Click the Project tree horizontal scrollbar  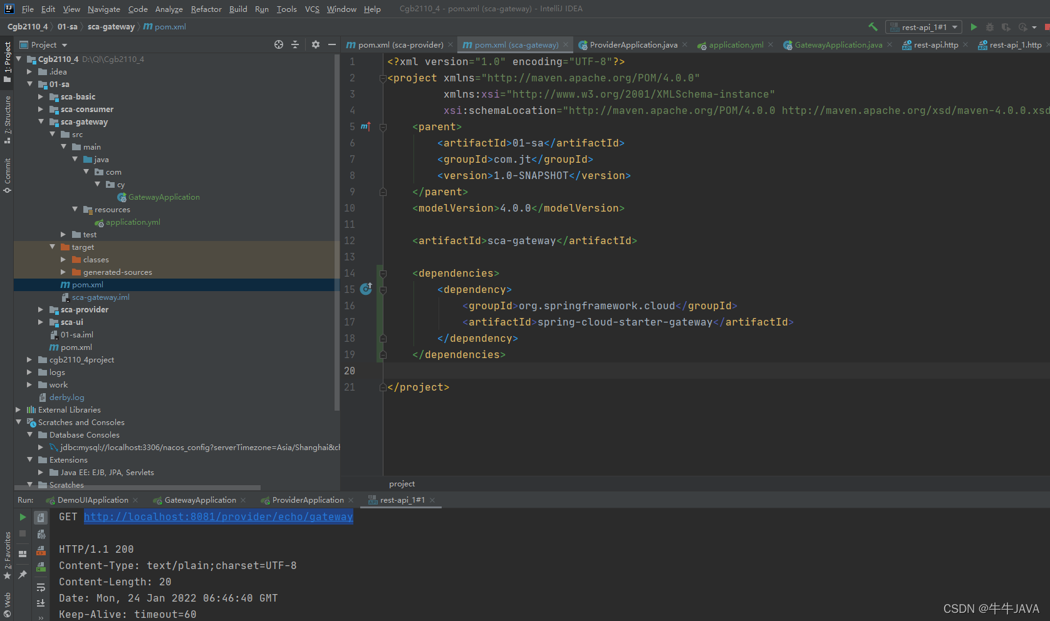[137, 488]
